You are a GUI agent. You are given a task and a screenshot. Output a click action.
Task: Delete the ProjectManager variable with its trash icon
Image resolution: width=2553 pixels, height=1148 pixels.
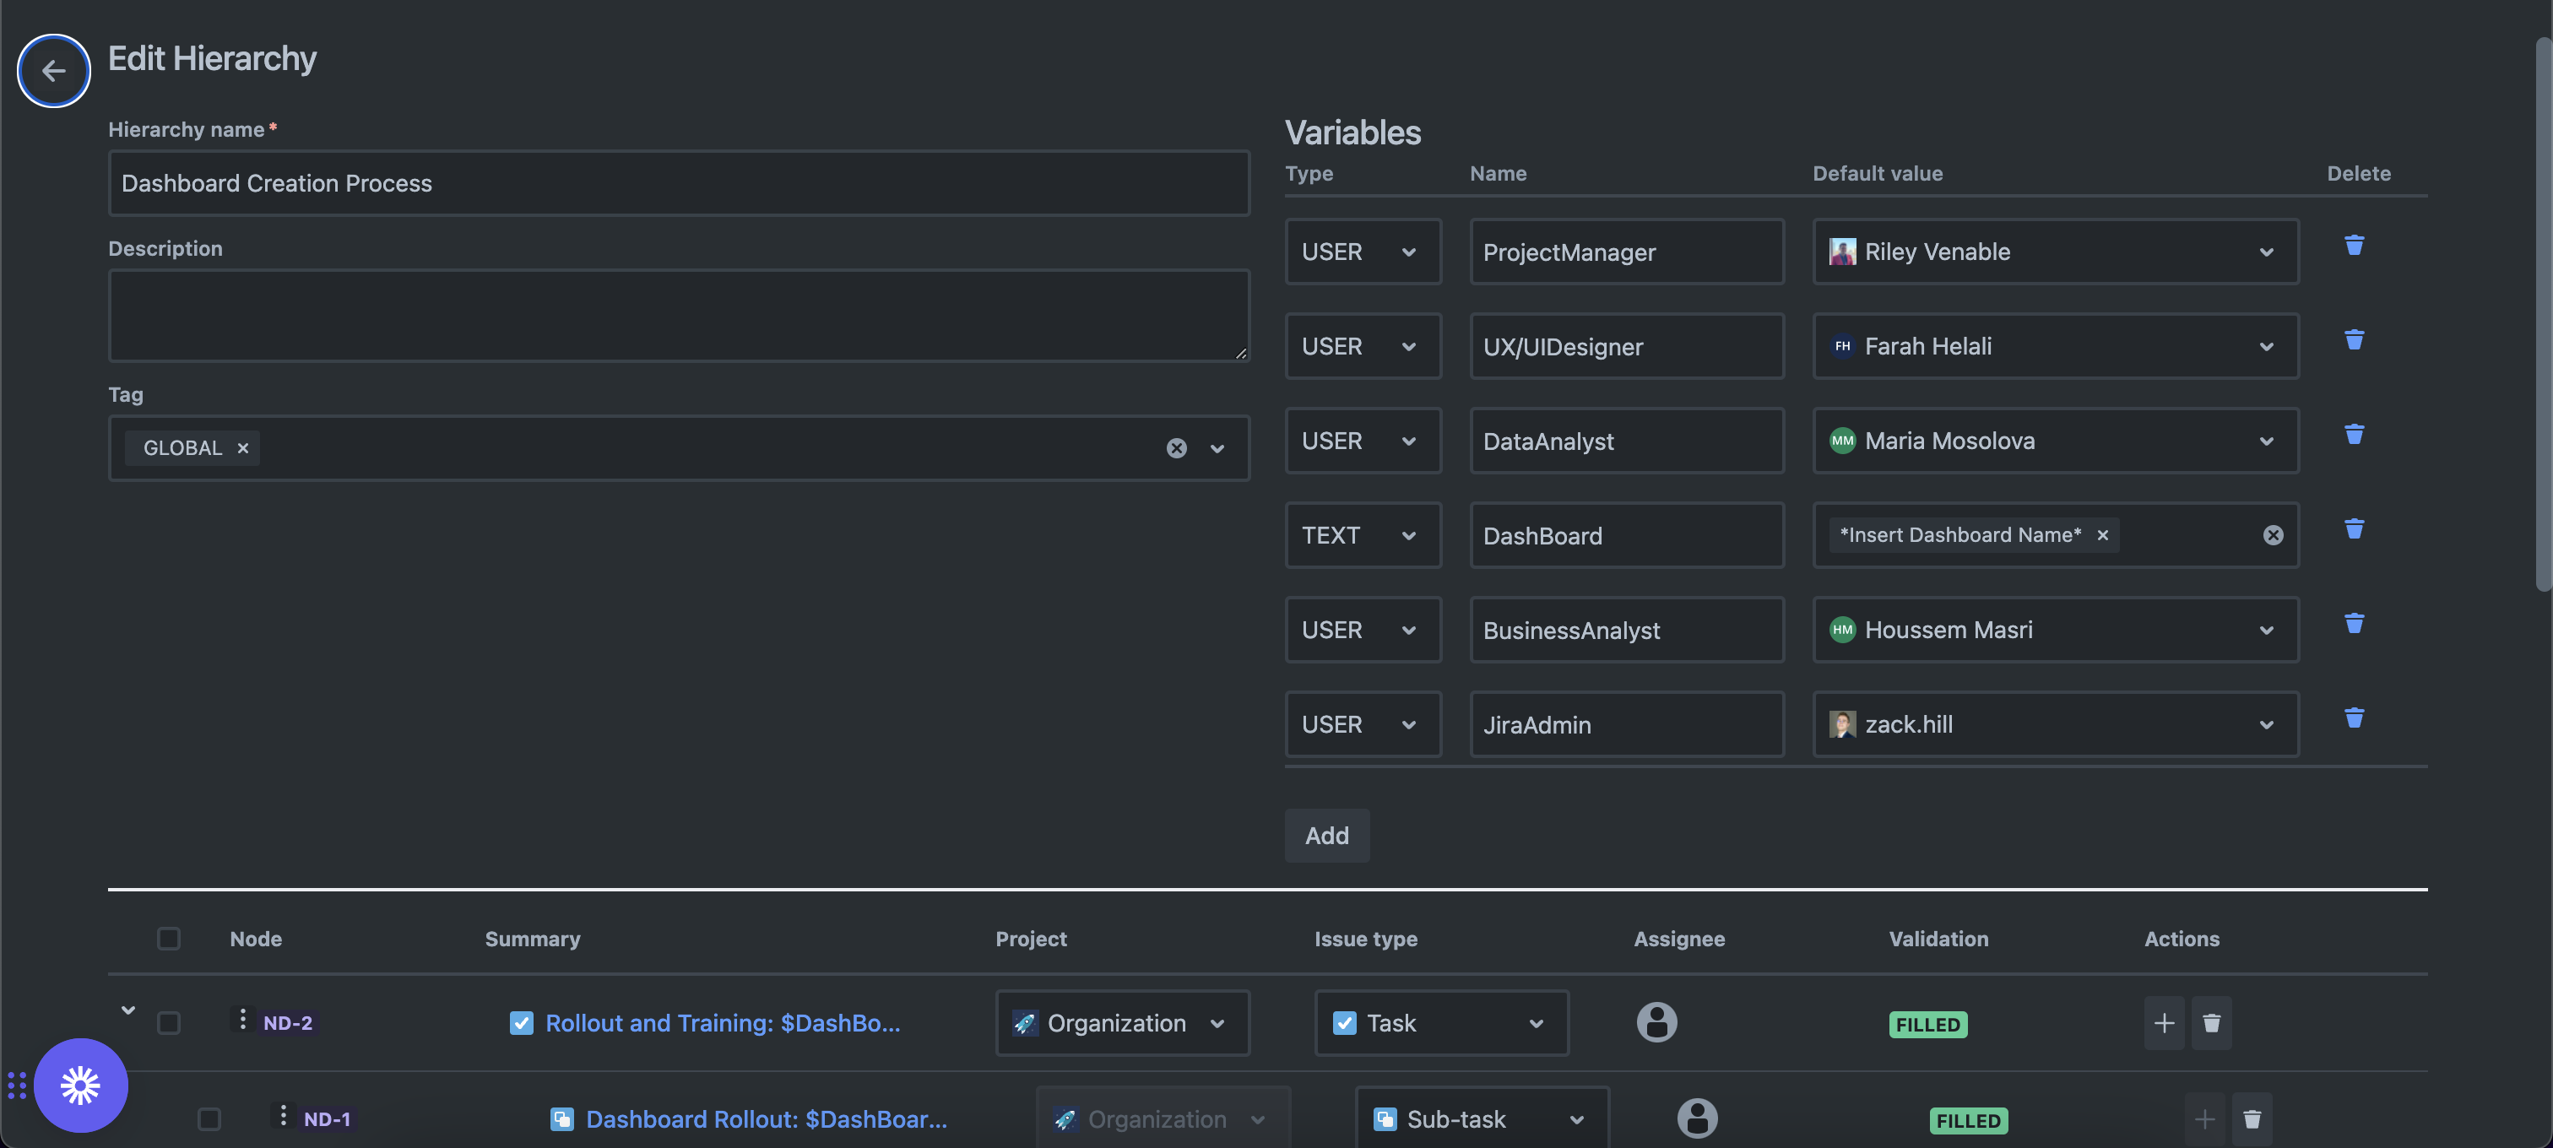(2354, 245)
